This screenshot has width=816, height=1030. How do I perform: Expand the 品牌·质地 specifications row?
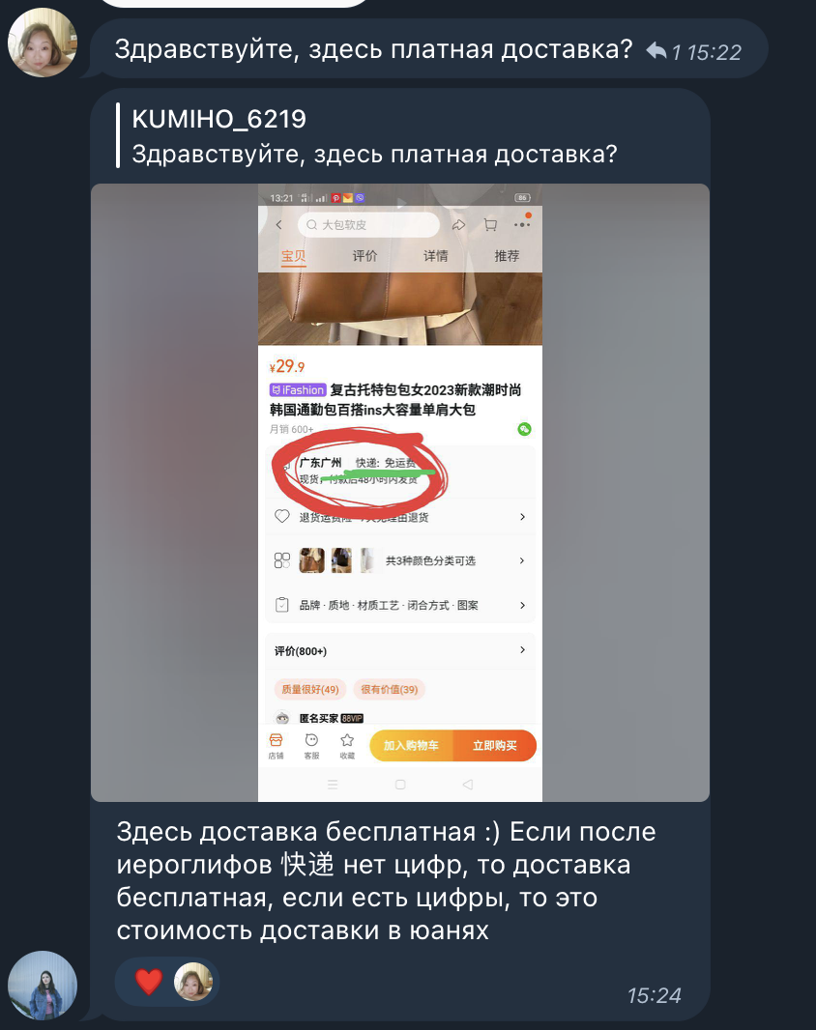[x=400, y=605]
